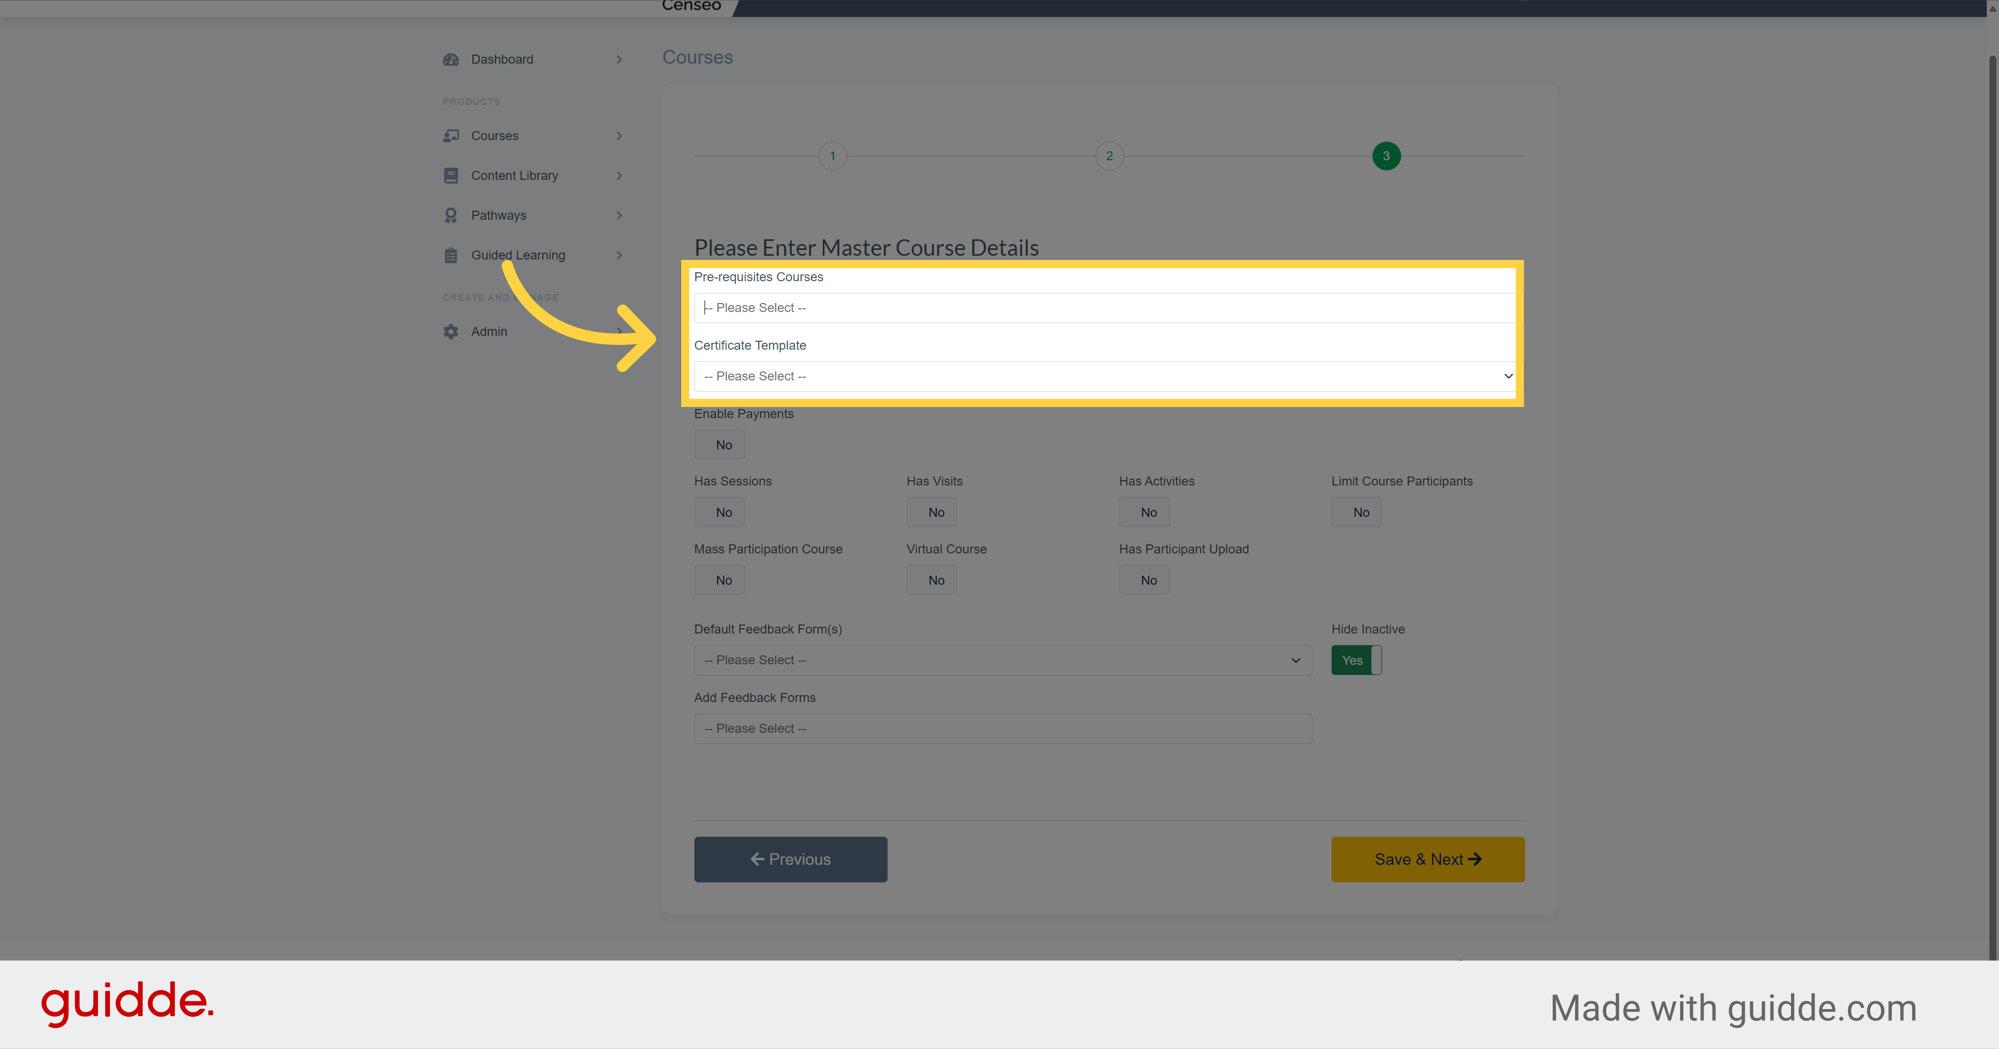The image size is (1999, 1049).
Task: Go to wizard step 2
Action: 1110,156
